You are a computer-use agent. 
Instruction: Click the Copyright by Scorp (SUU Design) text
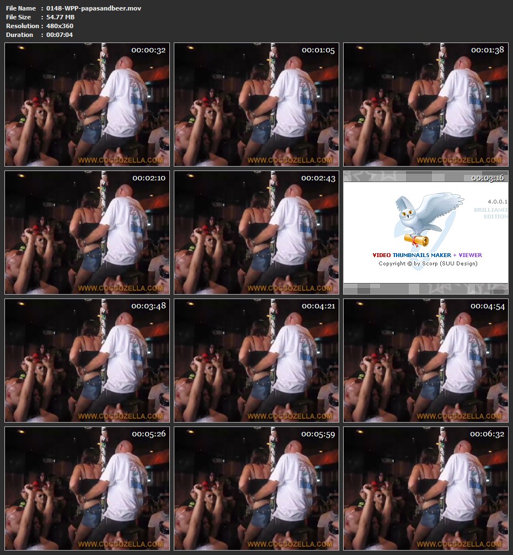click(x=427, y=264)
